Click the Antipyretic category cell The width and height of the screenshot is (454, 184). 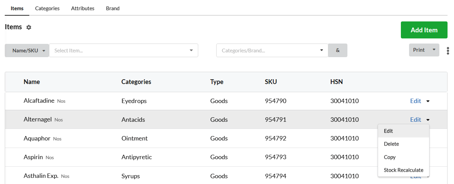point(137,157)
